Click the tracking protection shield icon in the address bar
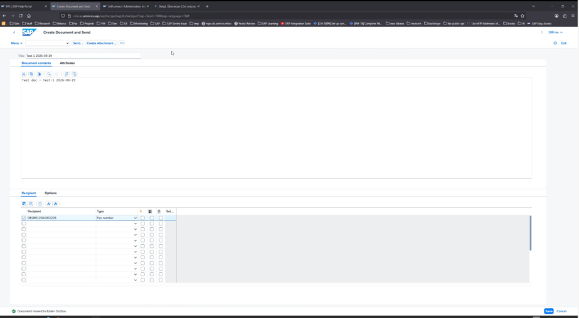The height and width of the screenshot is (318, 579). (63, 16)
